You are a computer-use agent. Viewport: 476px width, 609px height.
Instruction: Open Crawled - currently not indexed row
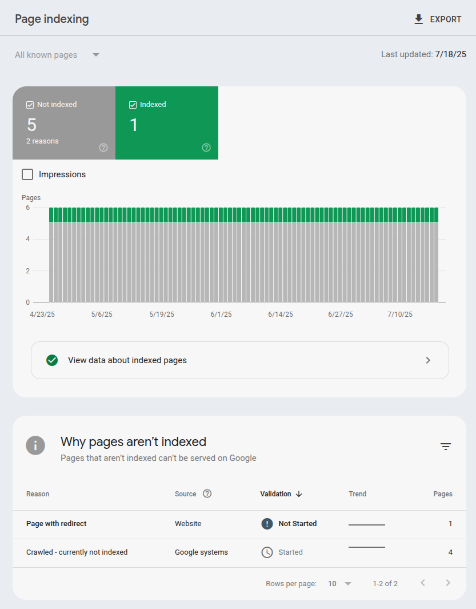[77, 552]
